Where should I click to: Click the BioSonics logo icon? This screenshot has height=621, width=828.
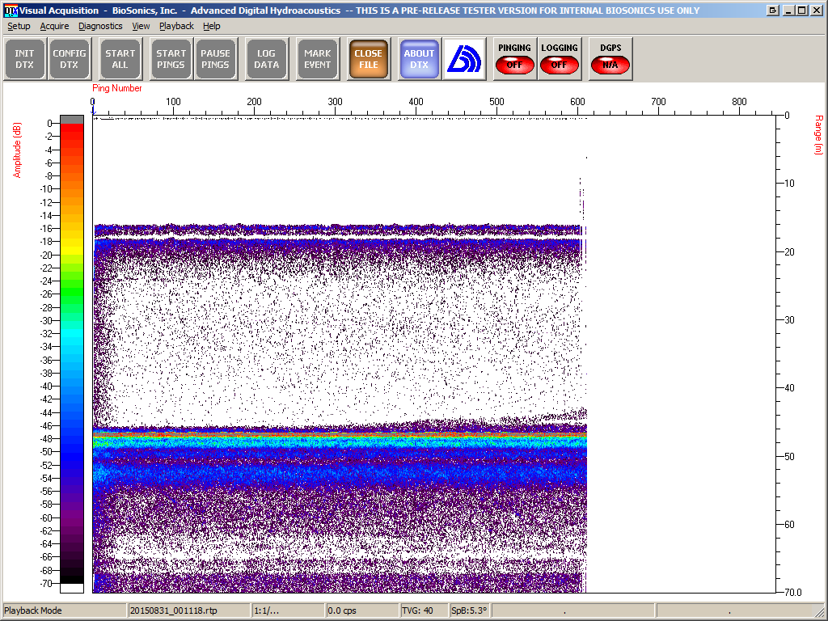coord(464,59)
